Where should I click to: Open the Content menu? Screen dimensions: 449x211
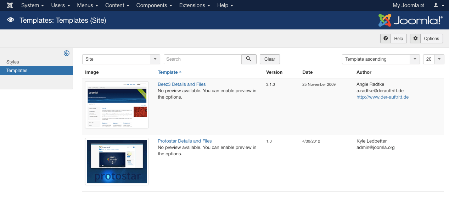pyautogui.click(x=117, y=5)
